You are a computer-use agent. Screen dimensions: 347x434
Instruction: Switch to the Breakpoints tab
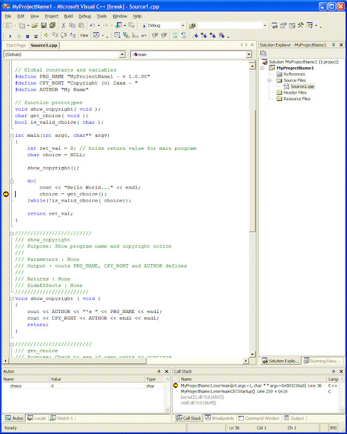220,418
